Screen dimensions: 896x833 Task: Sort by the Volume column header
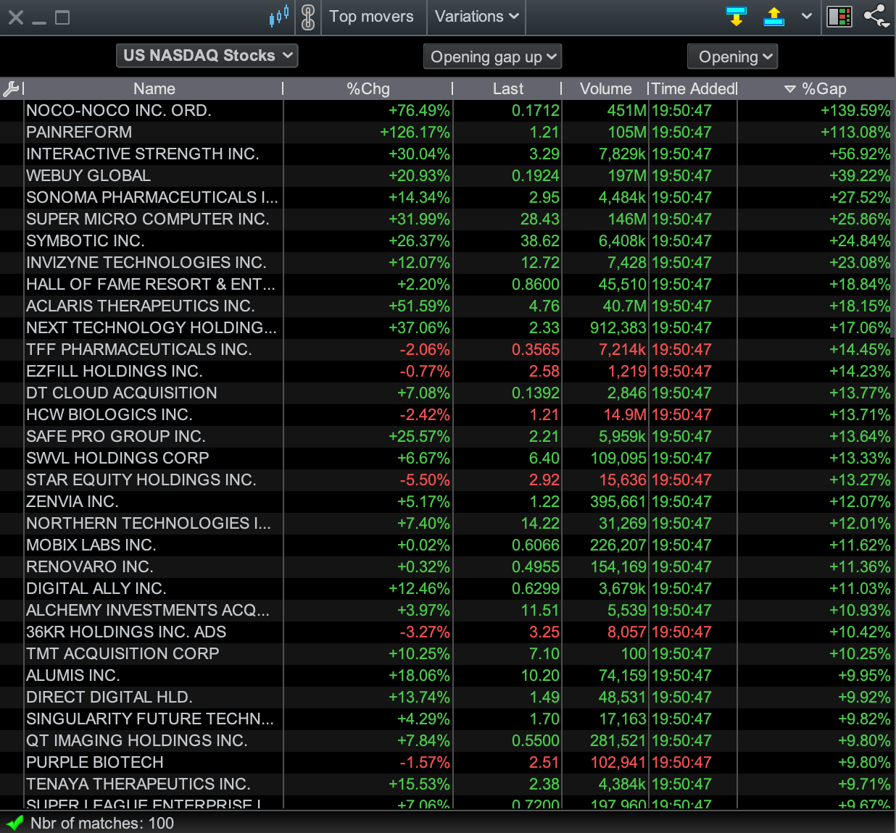pyautogui.click(x=606, y=89)
